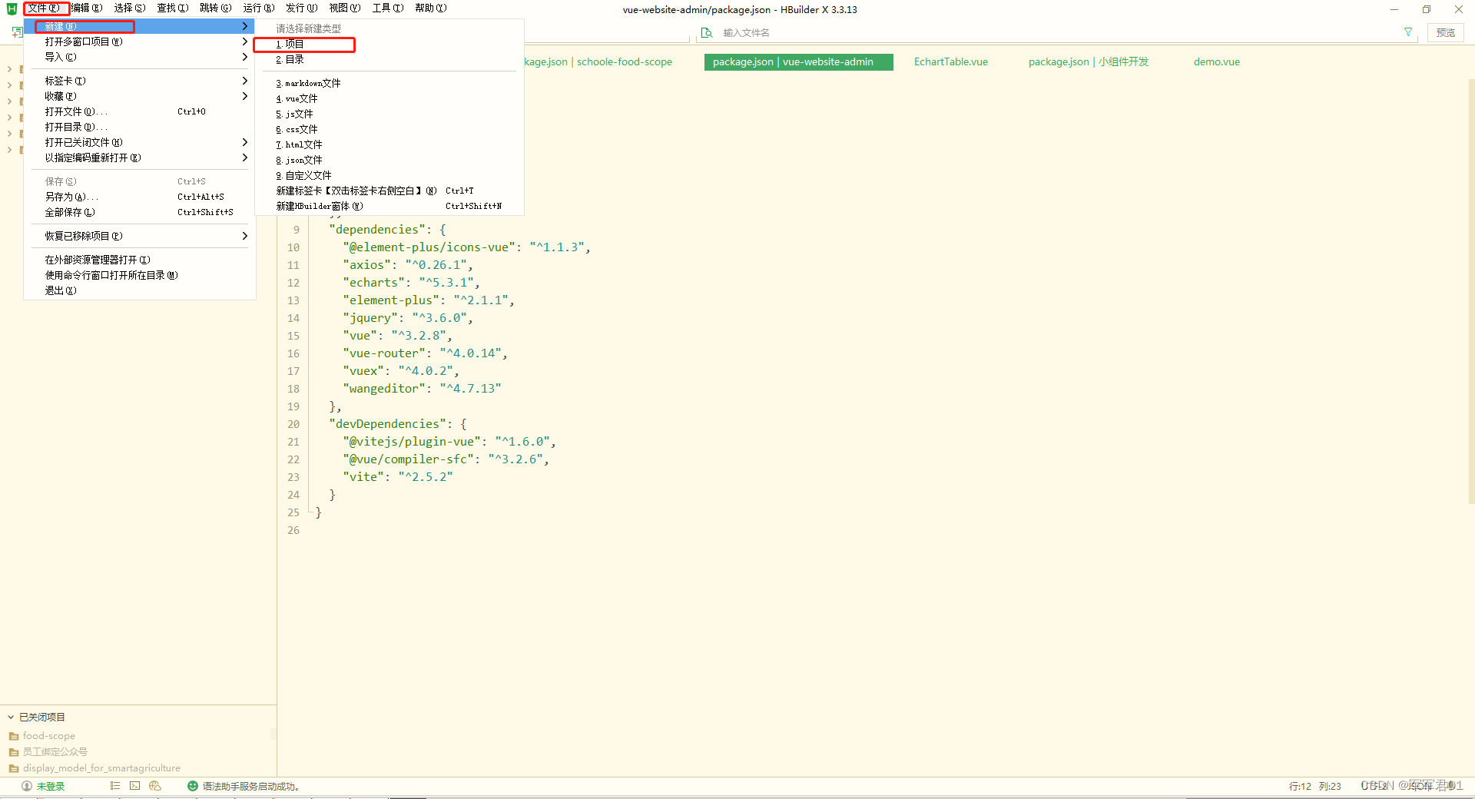Expand the 以指定编码重新打开 submenu arrow
The image size is (1475, 799).
point(244,157)
